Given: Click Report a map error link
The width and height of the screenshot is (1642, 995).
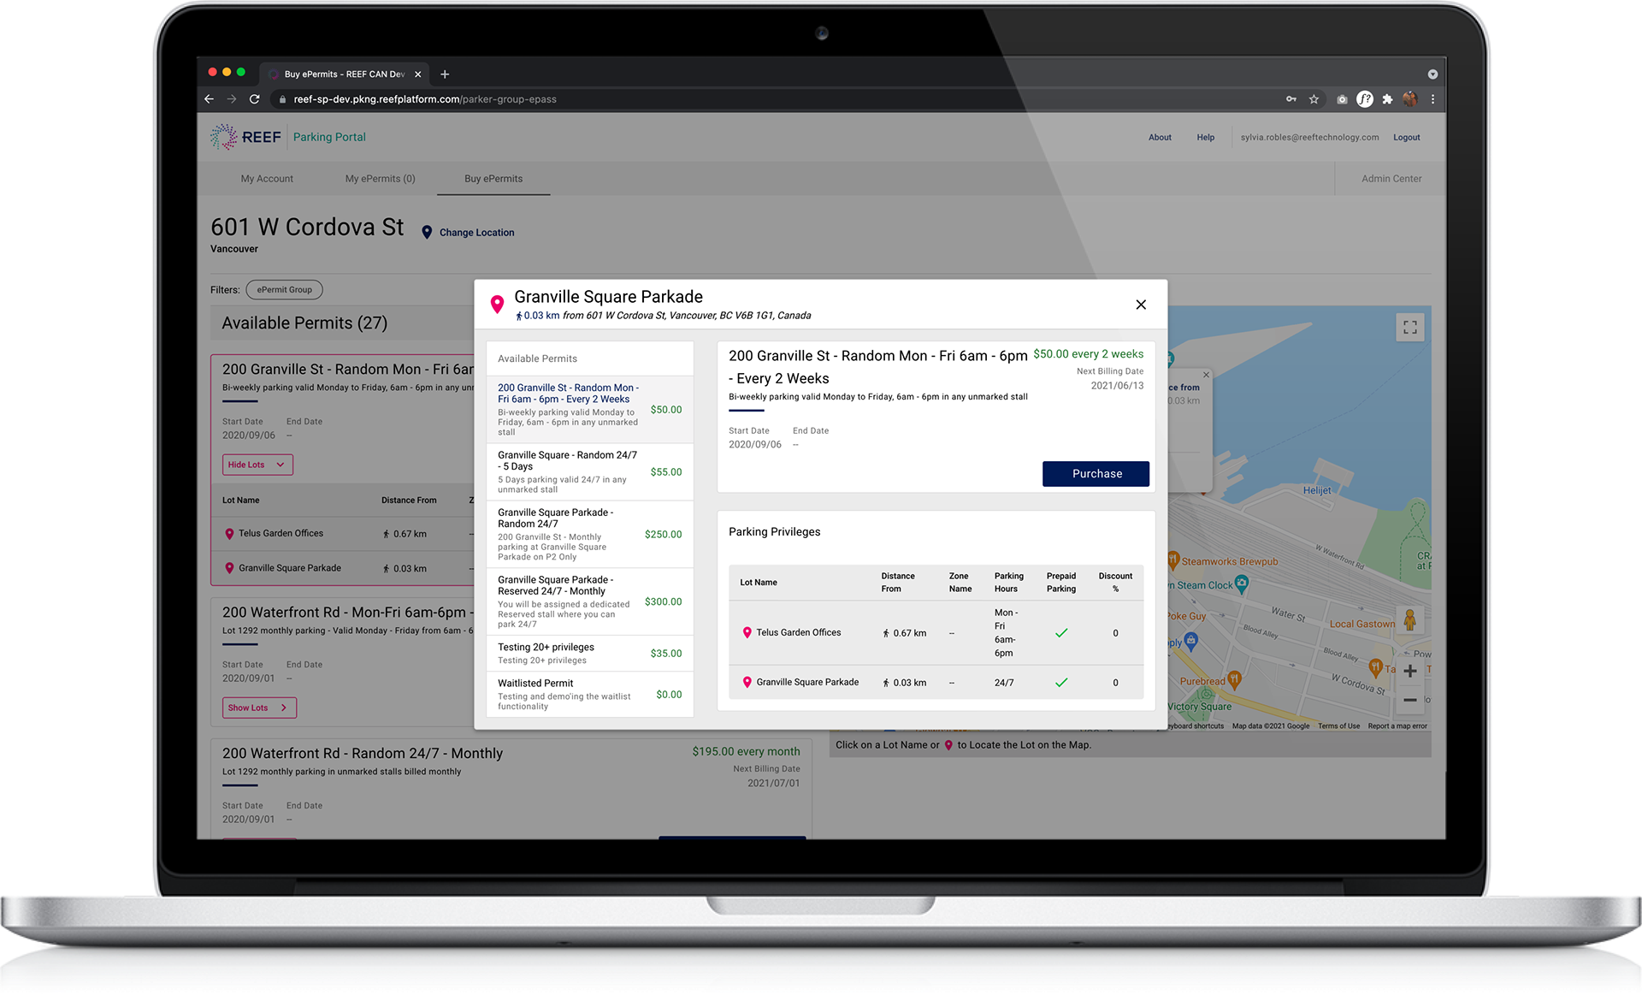Looking at the screenshot, I should pyautogui.click(x=1397, y=726).
